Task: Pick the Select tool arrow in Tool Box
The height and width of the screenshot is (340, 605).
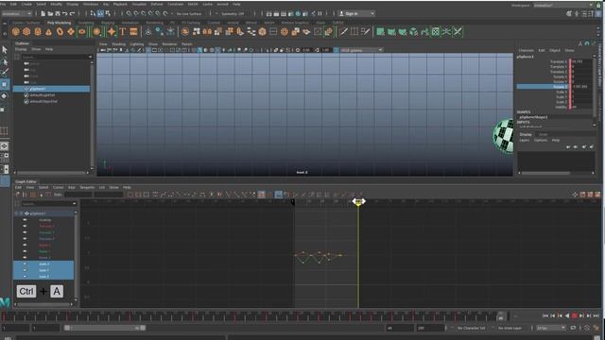Action: click(5, 49)
